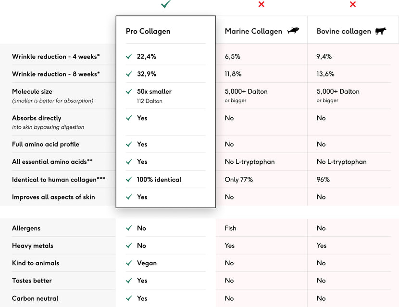Click the checkmark beside 100% identical
399x307 pixels.
point(129,179)
